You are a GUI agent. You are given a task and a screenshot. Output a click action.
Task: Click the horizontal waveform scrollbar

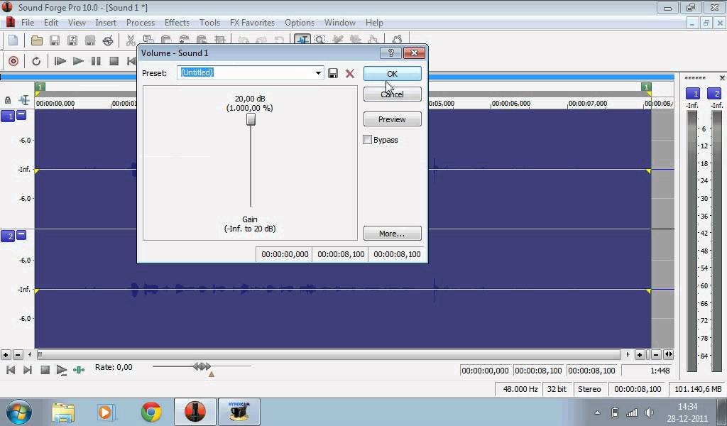(x=329, y=354)
